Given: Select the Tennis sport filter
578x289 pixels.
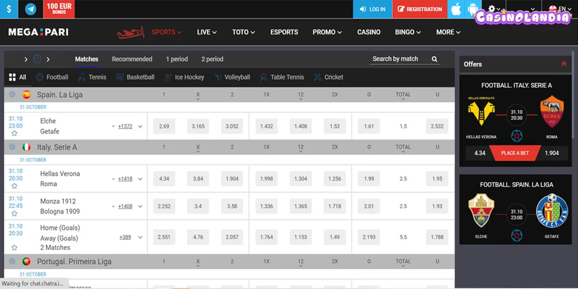Looking at the screenshot, I should click(x=92, y=77).
